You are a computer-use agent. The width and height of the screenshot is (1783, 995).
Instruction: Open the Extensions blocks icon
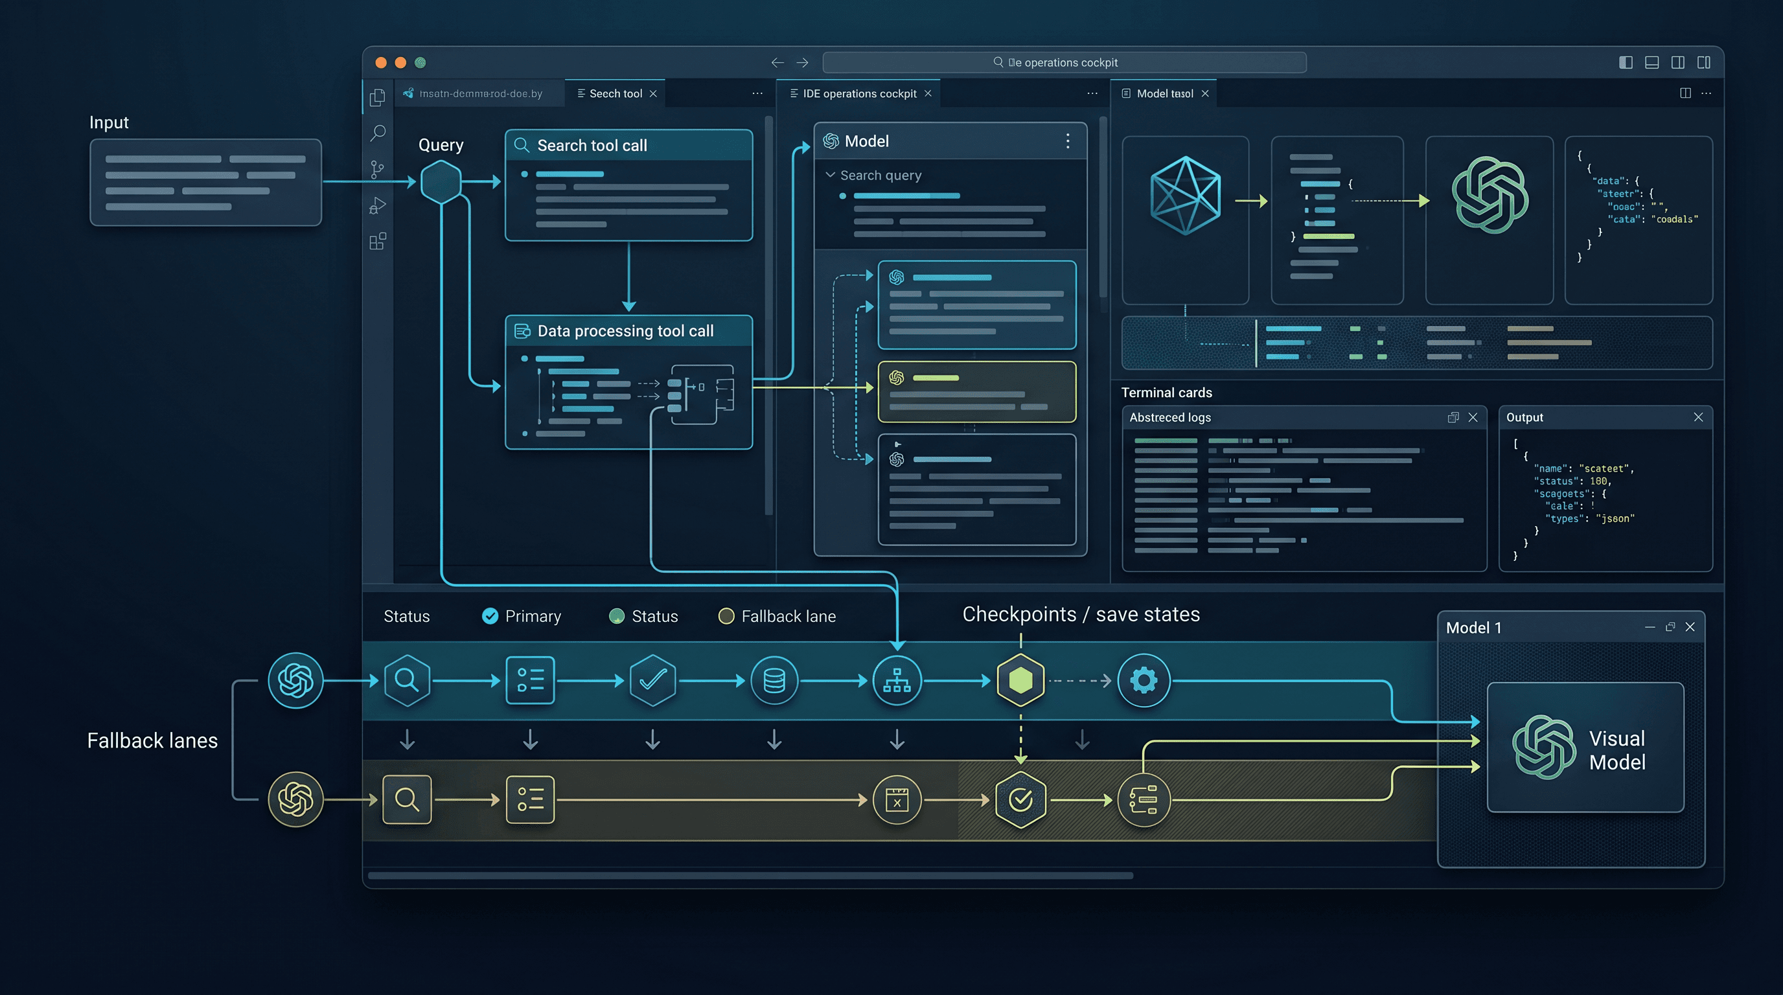pos(377,242)
